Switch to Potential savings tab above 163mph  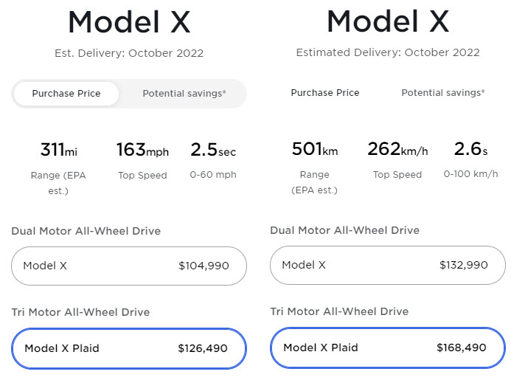point(184,94)
